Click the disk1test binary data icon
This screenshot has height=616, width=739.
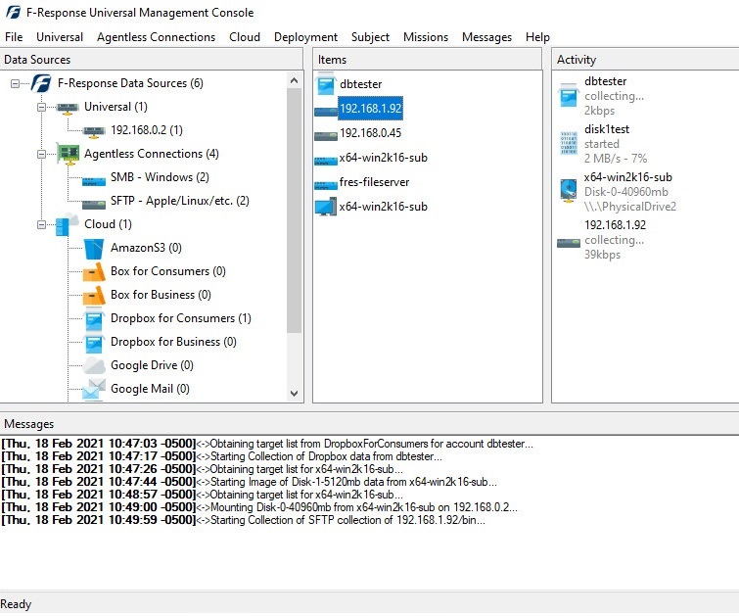[x=569, y=143]
